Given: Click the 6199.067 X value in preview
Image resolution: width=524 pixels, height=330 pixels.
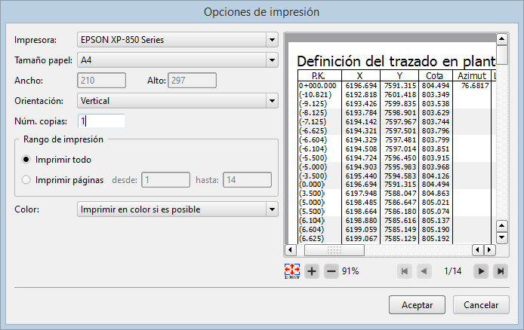Looking at the screenshot, I should click(x=361, y=239).
